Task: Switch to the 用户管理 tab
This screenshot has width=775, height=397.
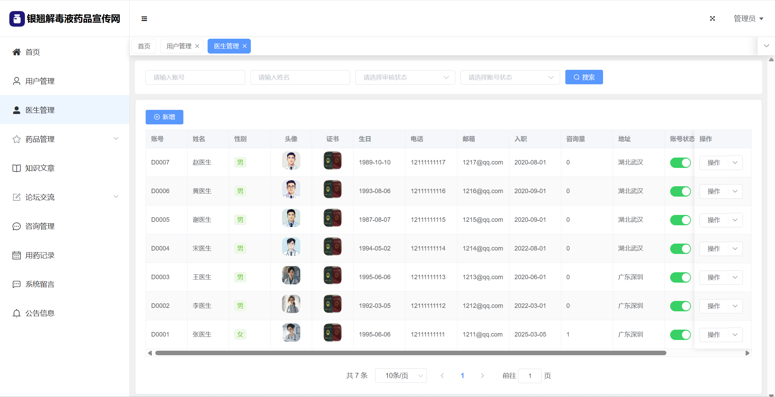Action: (179, 46)
